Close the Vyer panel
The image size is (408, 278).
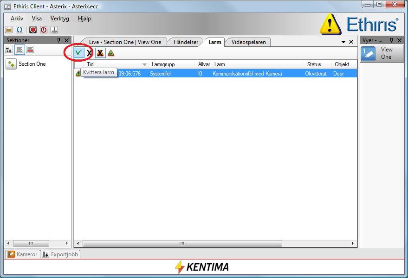coord(400,40)
